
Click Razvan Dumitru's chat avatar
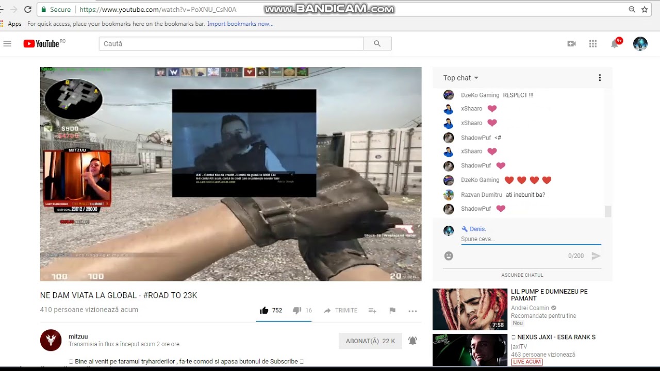449,195
